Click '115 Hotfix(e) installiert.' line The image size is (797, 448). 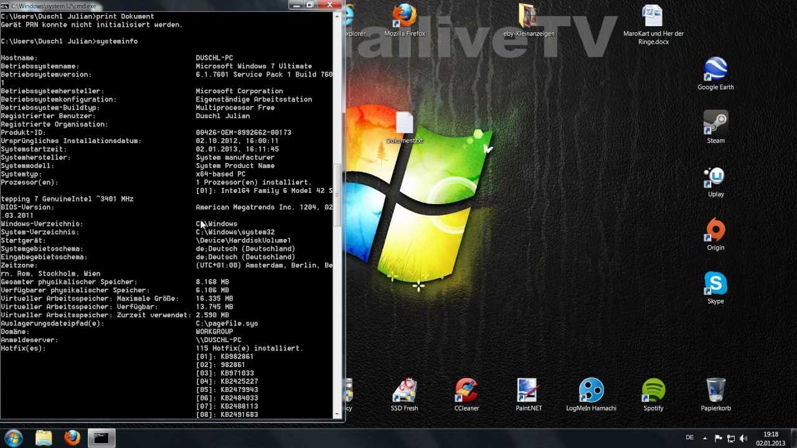(250, 348)
